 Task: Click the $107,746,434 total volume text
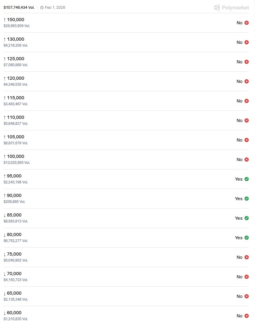click(19, 8)
